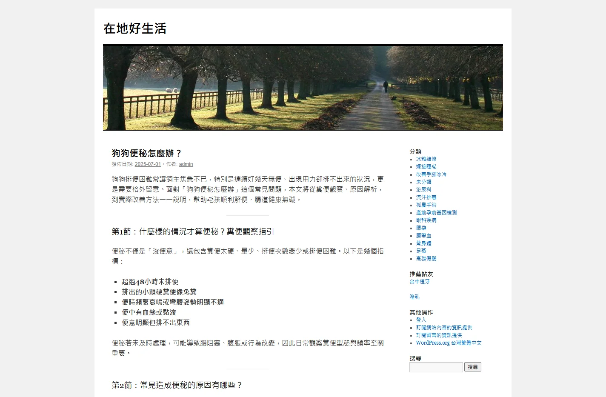Click list item 便意明顯但排不出東西

coord(156,323)
